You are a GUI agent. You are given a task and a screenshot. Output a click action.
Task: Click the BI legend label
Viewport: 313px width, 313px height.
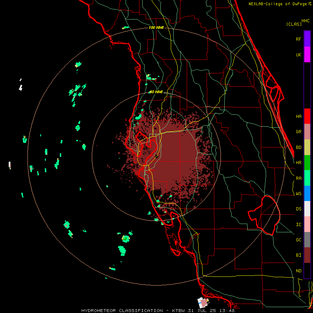click(x=298, y=255)
